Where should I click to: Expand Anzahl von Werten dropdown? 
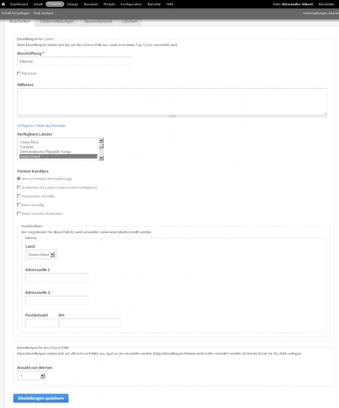point(32,376)
